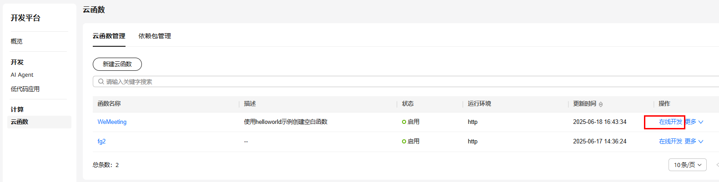This screenshot has width=719, height=182.
Task: Sort by 更新时间 using the sort icon
Action: click(x=601, y=104)
